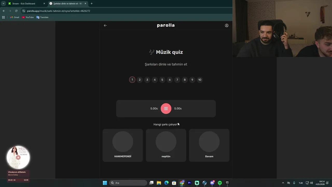Screen dimensions: 332x187
Task: Select question step 1 indicator
Action: [x=132, y=80]
